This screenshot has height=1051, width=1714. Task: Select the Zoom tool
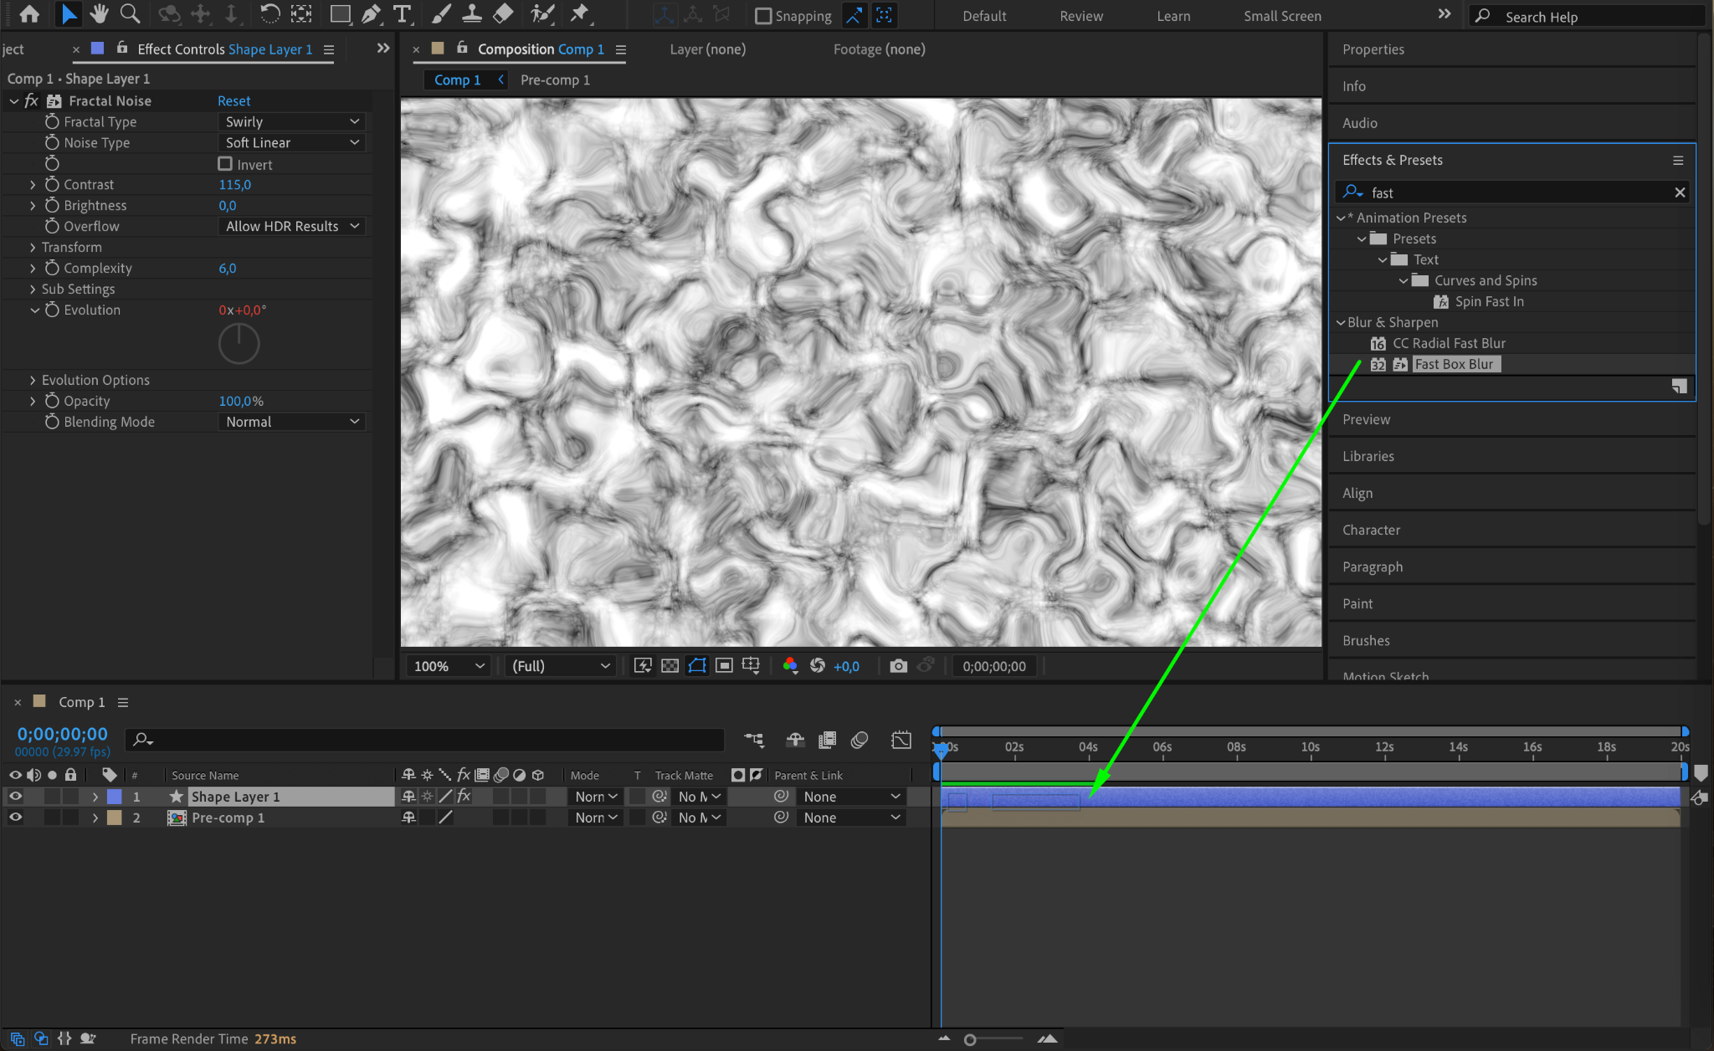point(130,14)
